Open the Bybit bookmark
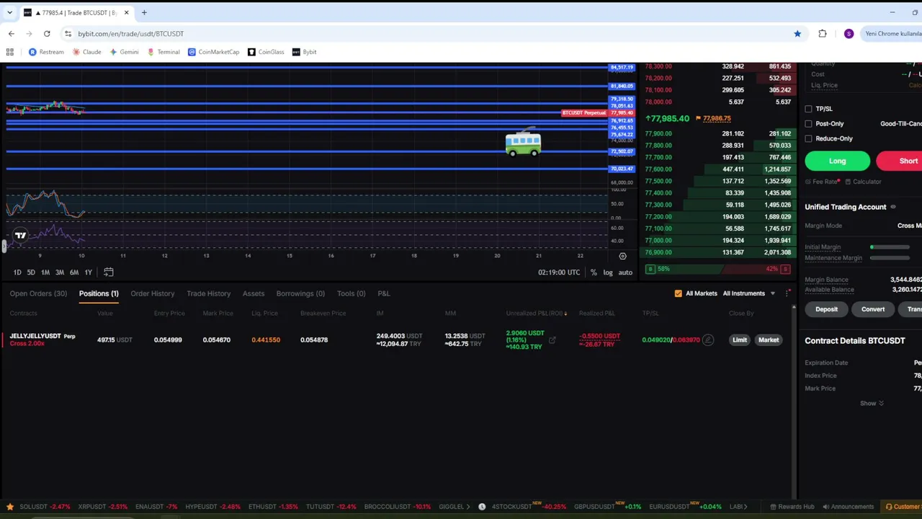922x519 pixels. tap(305, 52)
